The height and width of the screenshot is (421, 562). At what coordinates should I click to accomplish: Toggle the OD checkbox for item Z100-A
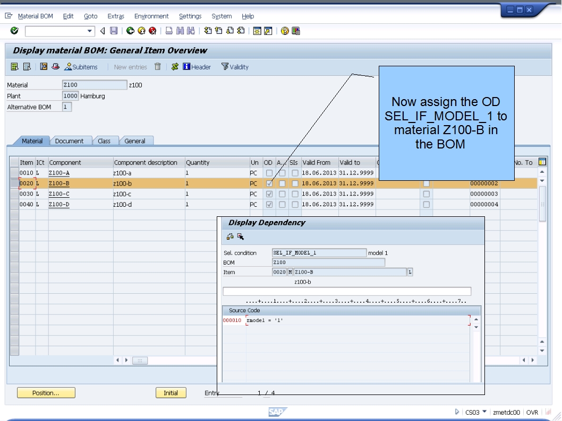coord(269,172)
